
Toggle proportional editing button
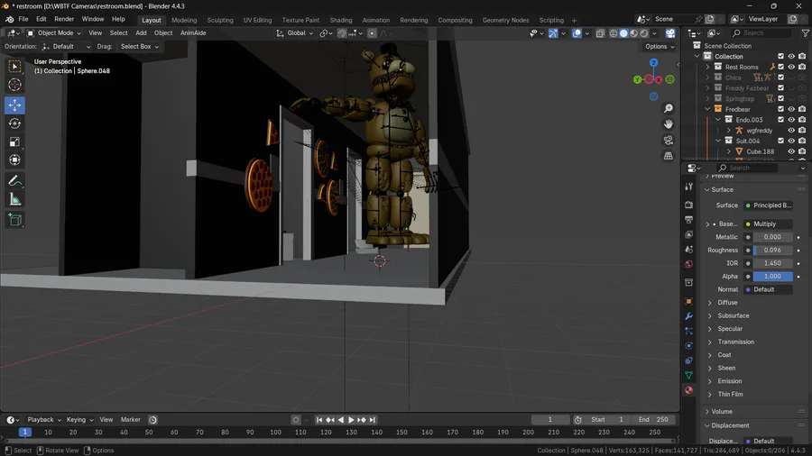point(372,33)
